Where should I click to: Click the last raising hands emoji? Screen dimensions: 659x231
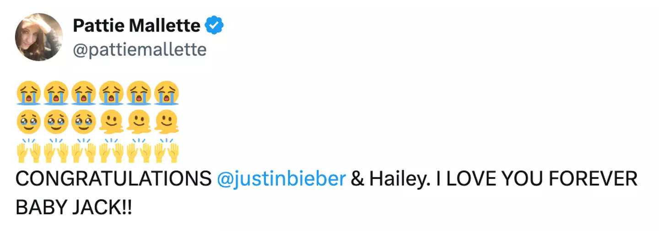(x=167, y=151)
